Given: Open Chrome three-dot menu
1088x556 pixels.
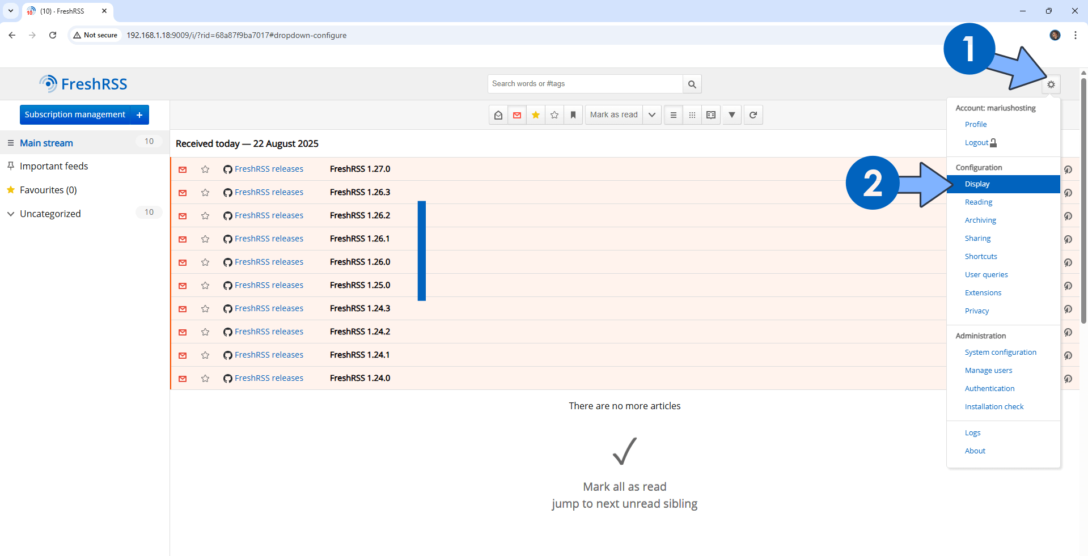Looking at the screenshot, I should coord(1075,35).
